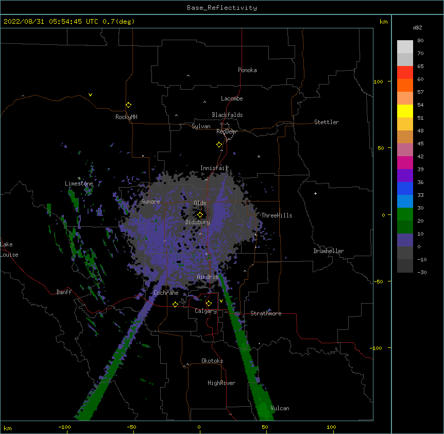
Task: Click the radar site marker at Olds
Action: [200, 215]
